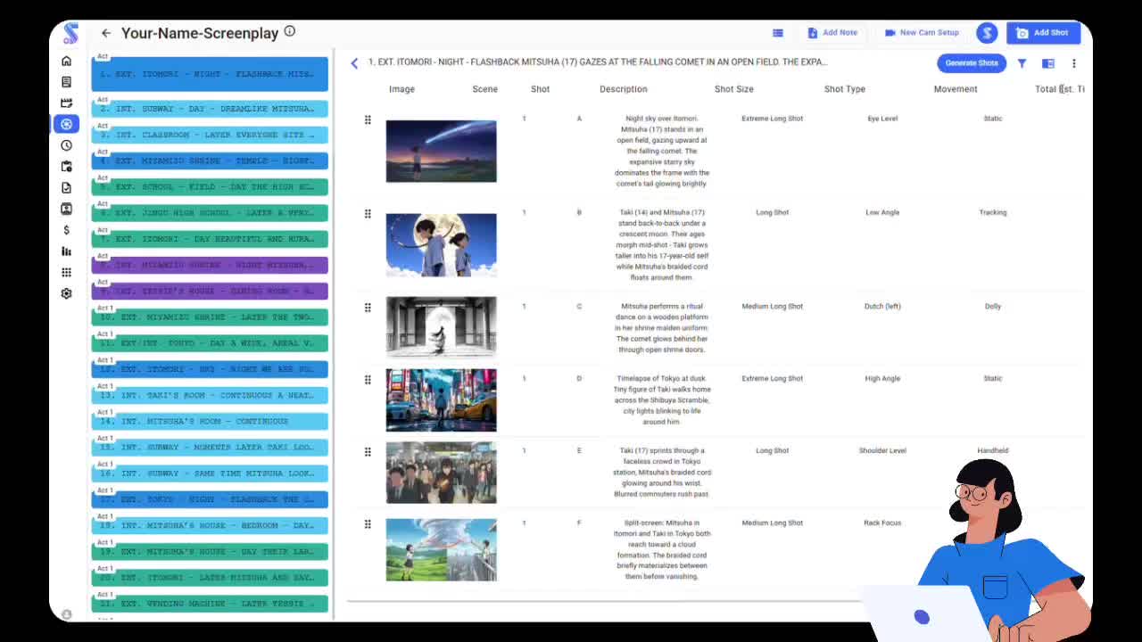Click the Add Note button
The image size is (1142, 642).
(x=832, y=32)
